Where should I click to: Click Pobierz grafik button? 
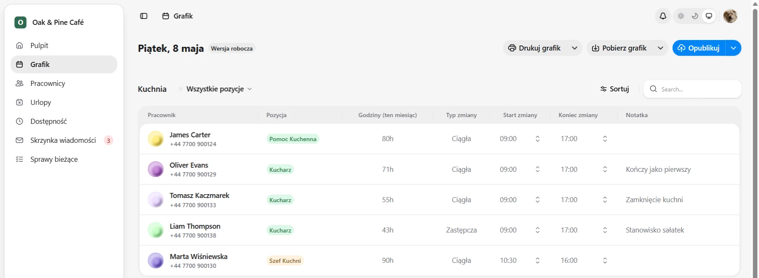[619, 48]
